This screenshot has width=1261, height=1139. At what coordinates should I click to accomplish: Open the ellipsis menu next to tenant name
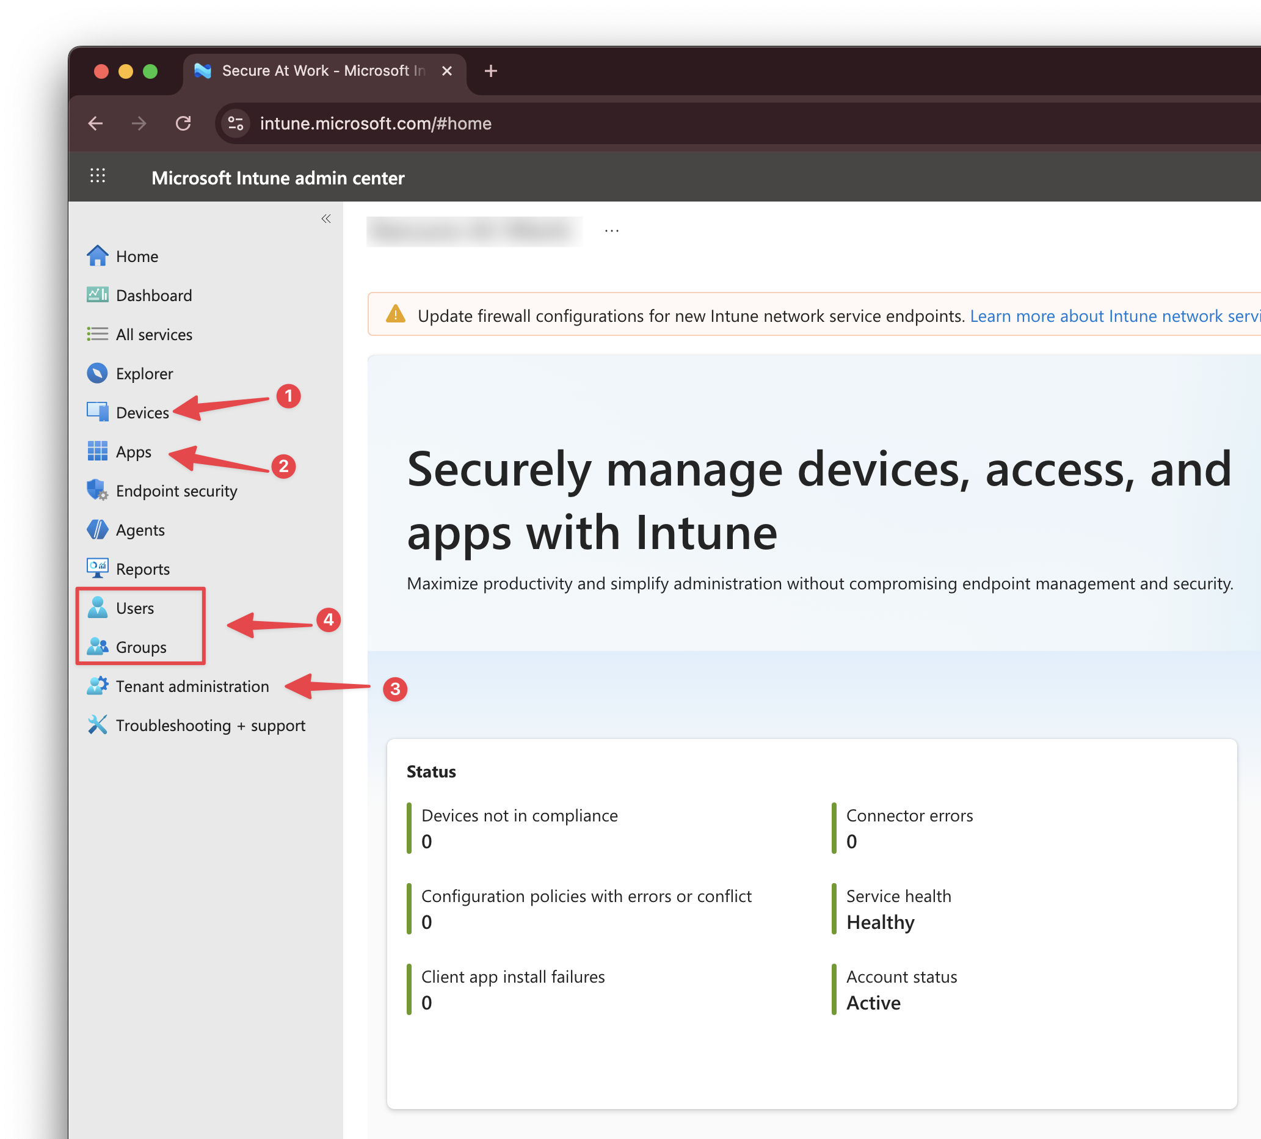click(611, 230)
